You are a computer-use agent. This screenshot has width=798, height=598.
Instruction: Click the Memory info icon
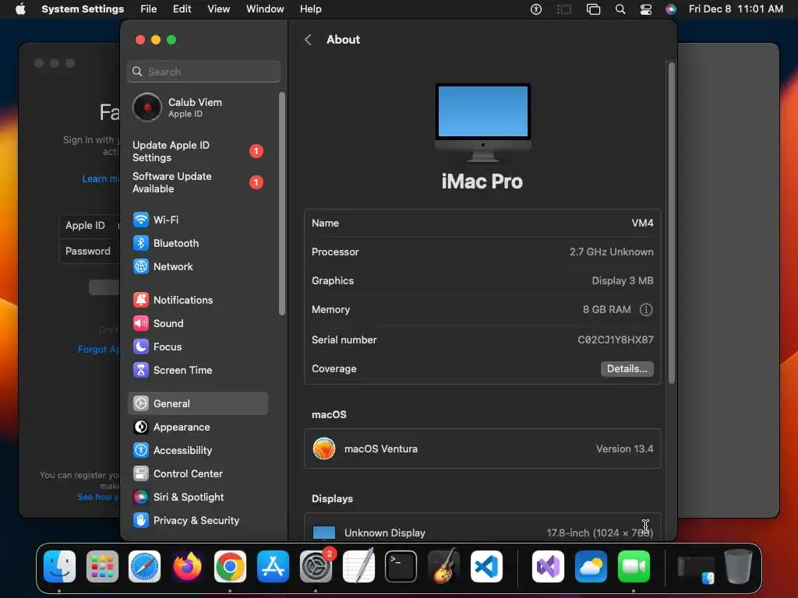click(x=646, y=310)
